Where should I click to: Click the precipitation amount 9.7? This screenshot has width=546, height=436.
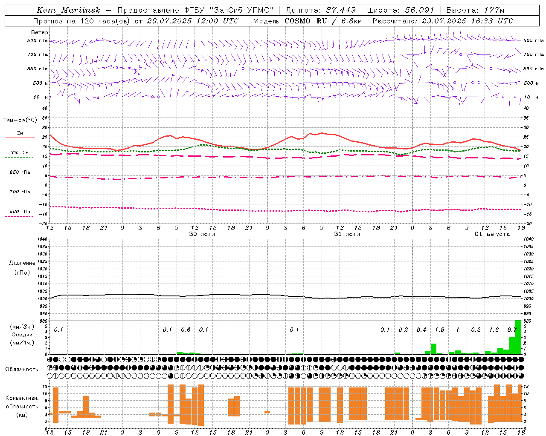[512, 330]
